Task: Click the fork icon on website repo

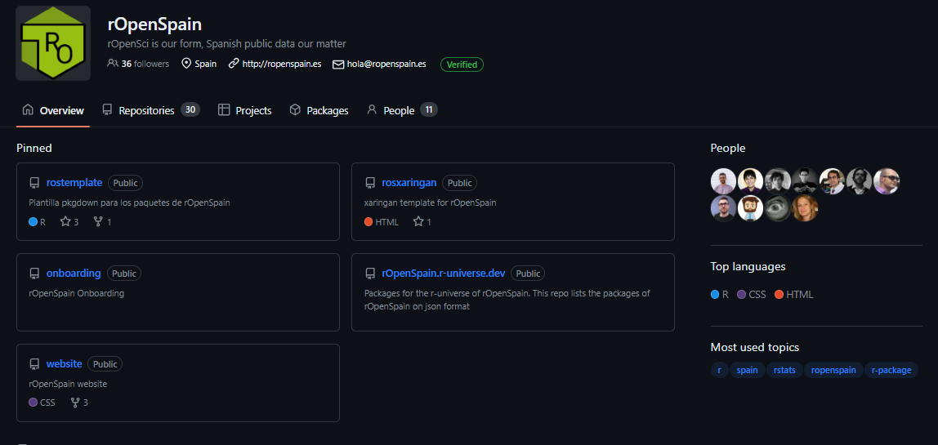Action: (75, 402)
